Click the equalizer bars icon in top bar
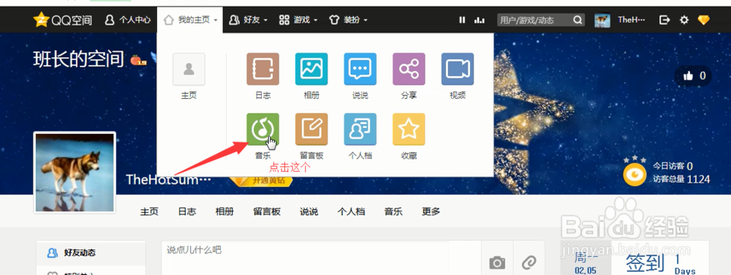The height and width of the screenshot is (275, 731). click(480, 20)
